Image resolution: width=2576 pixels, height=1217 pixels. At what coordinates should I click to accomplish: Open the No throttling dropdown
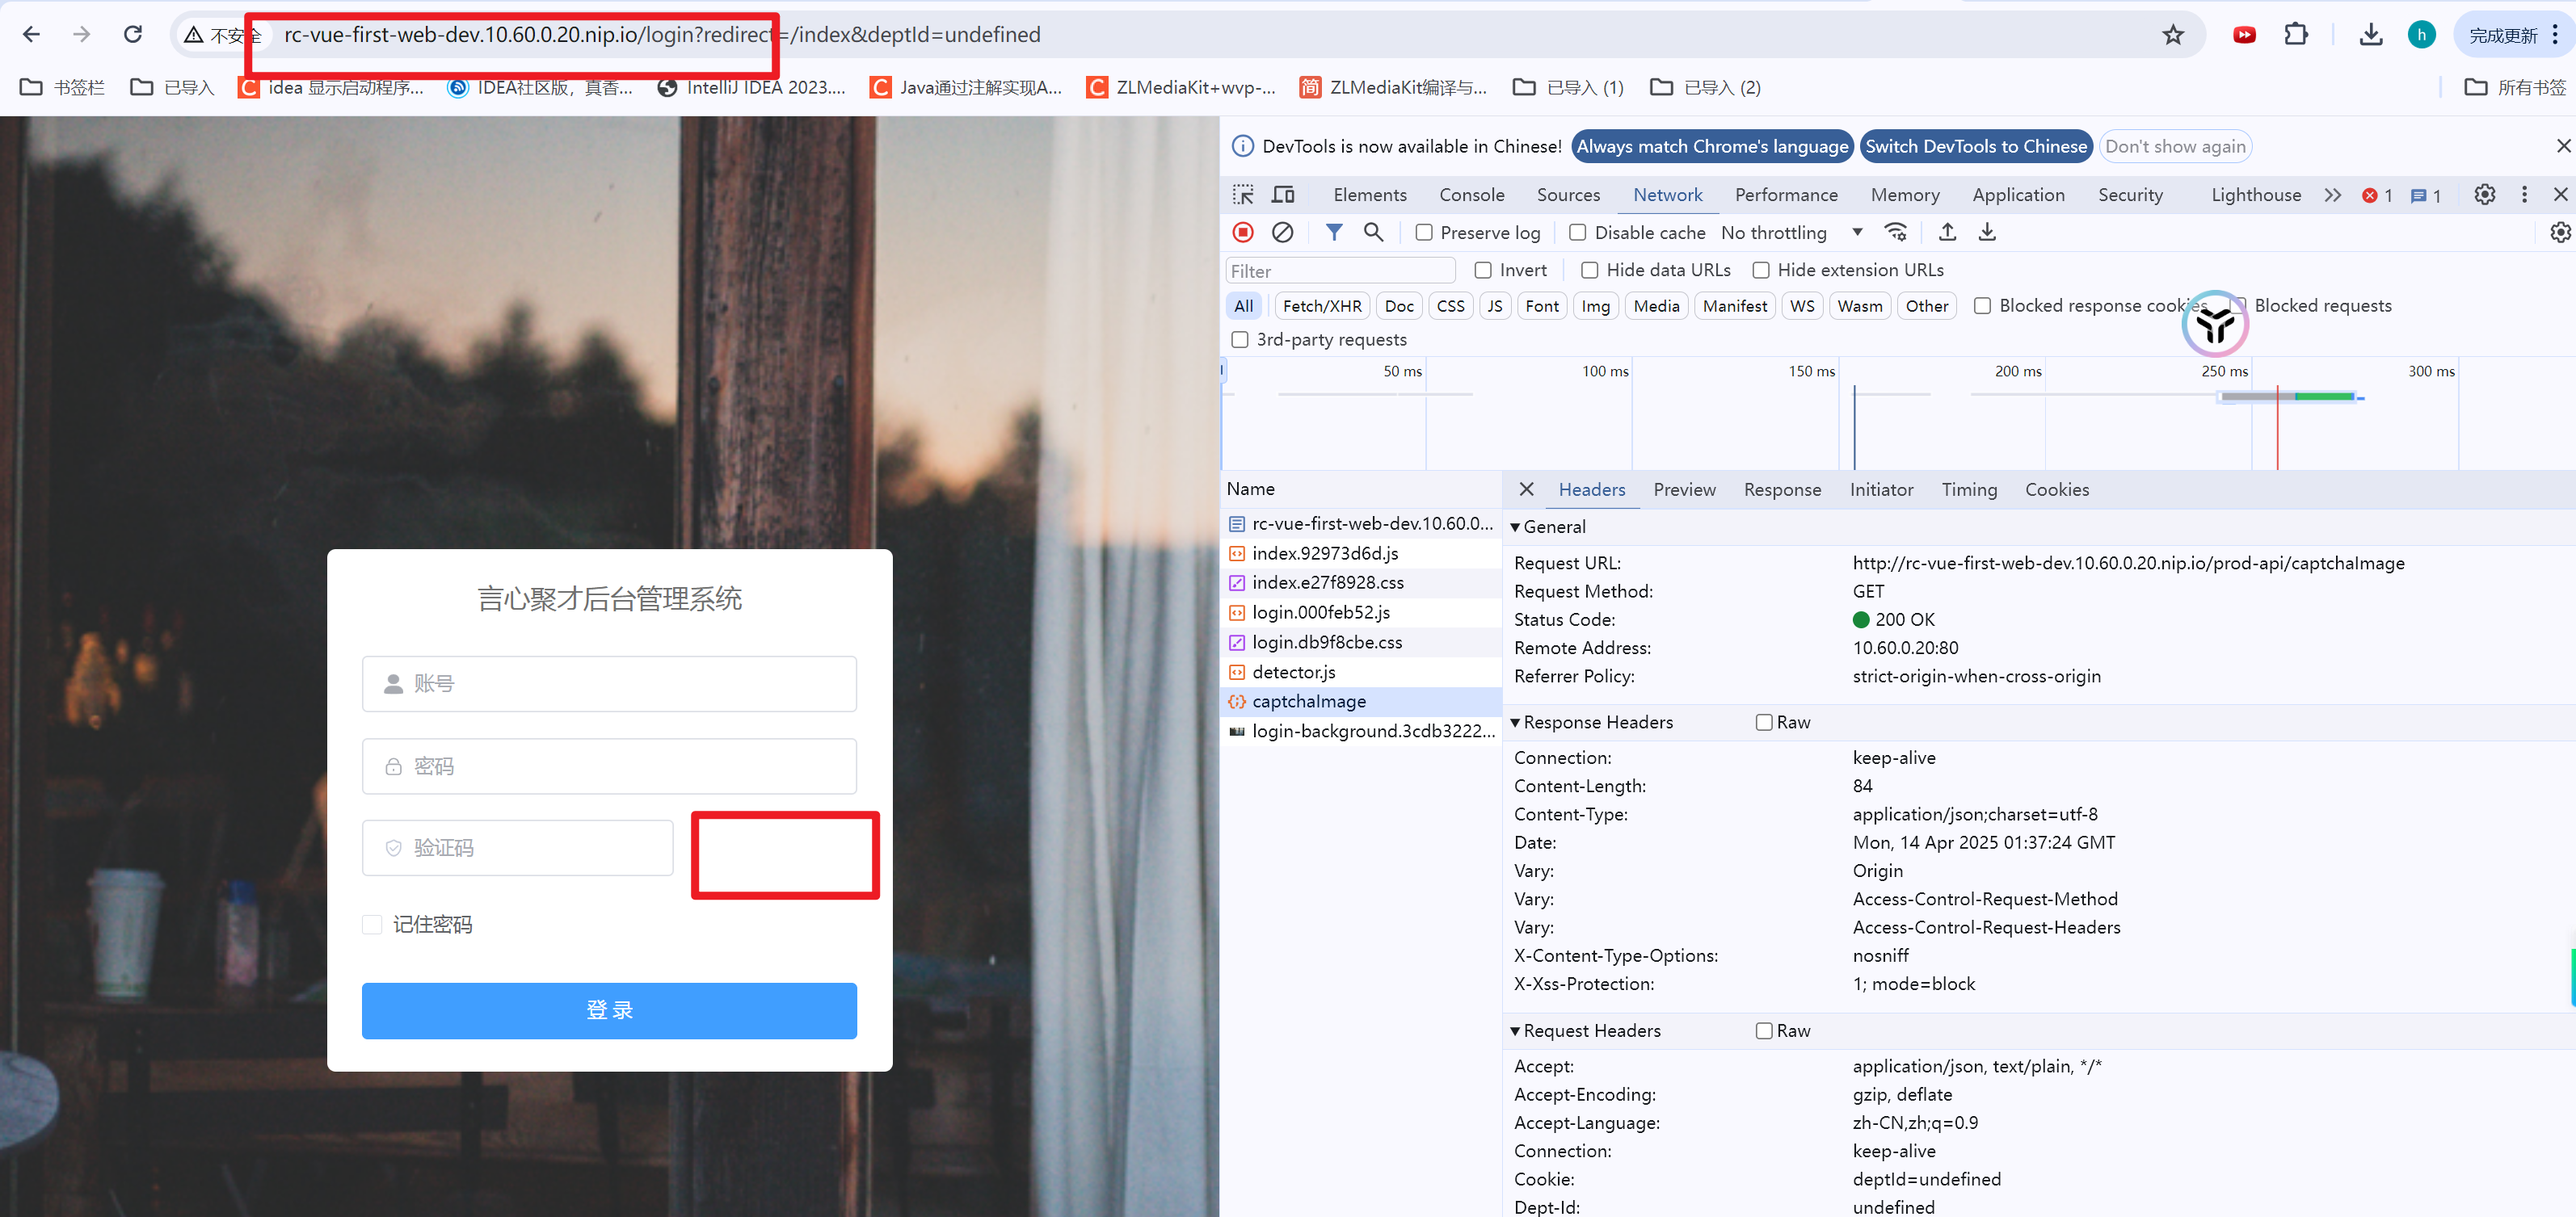point(1790,233)
